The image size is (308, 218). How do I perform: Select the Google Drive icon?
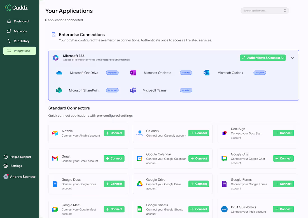point(140,184)
